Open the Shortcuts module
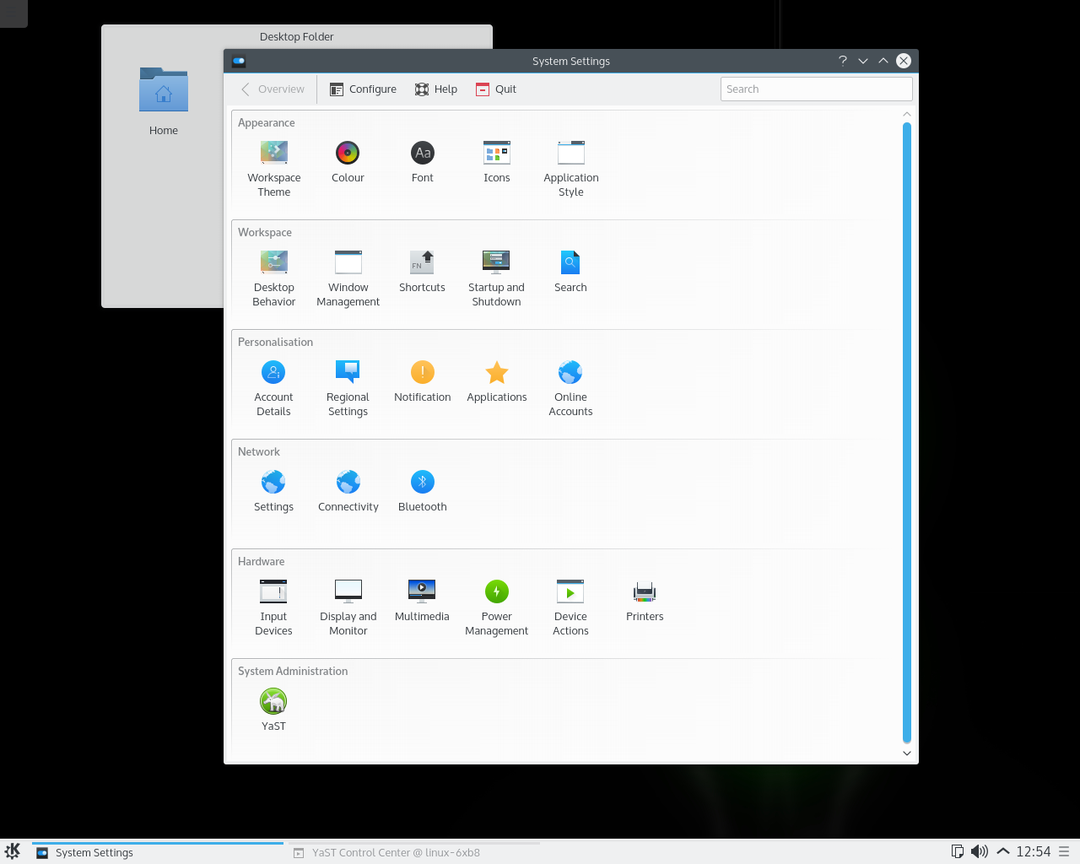 coord(423,272)
